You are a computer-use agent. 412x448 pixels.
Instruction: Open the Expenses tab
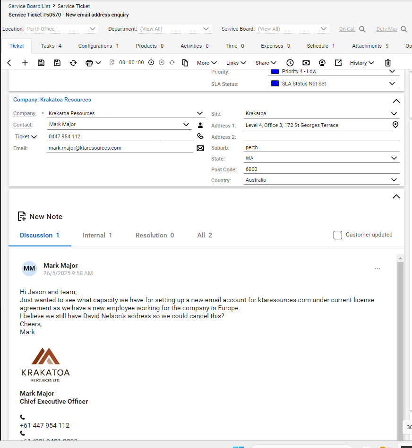click(x=275, y=46)
